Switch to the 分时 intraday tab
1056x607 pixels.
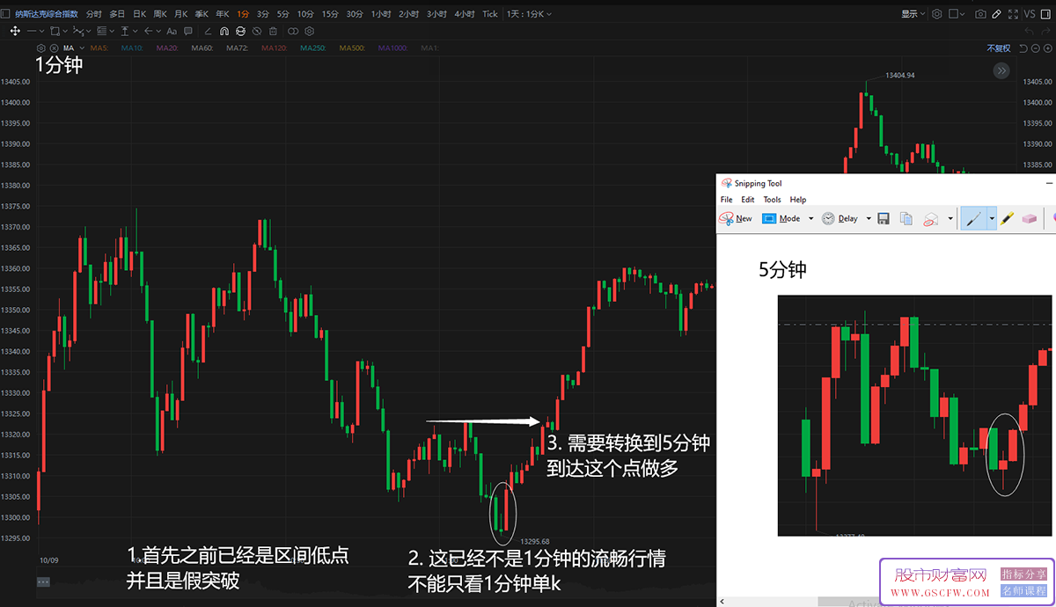[x=93, y=14]
